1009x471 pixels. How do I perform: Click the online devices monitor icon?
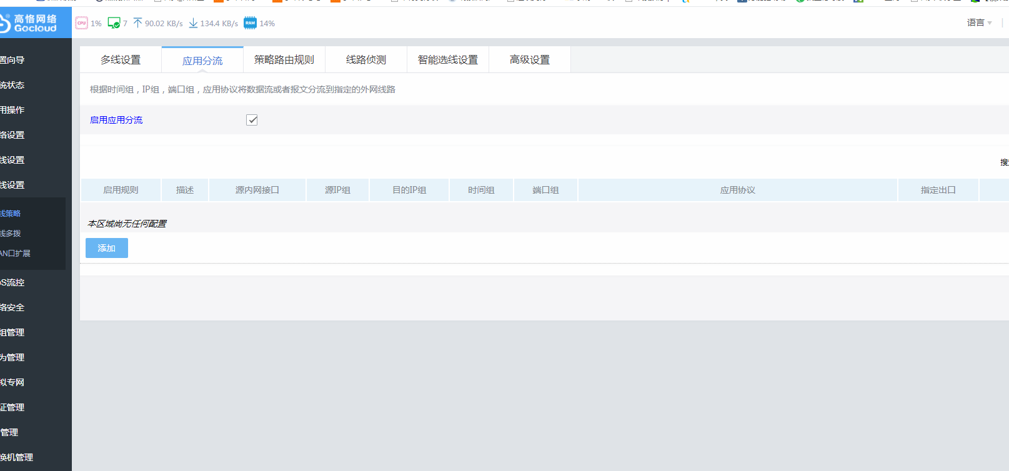click(x=114, y=23)
